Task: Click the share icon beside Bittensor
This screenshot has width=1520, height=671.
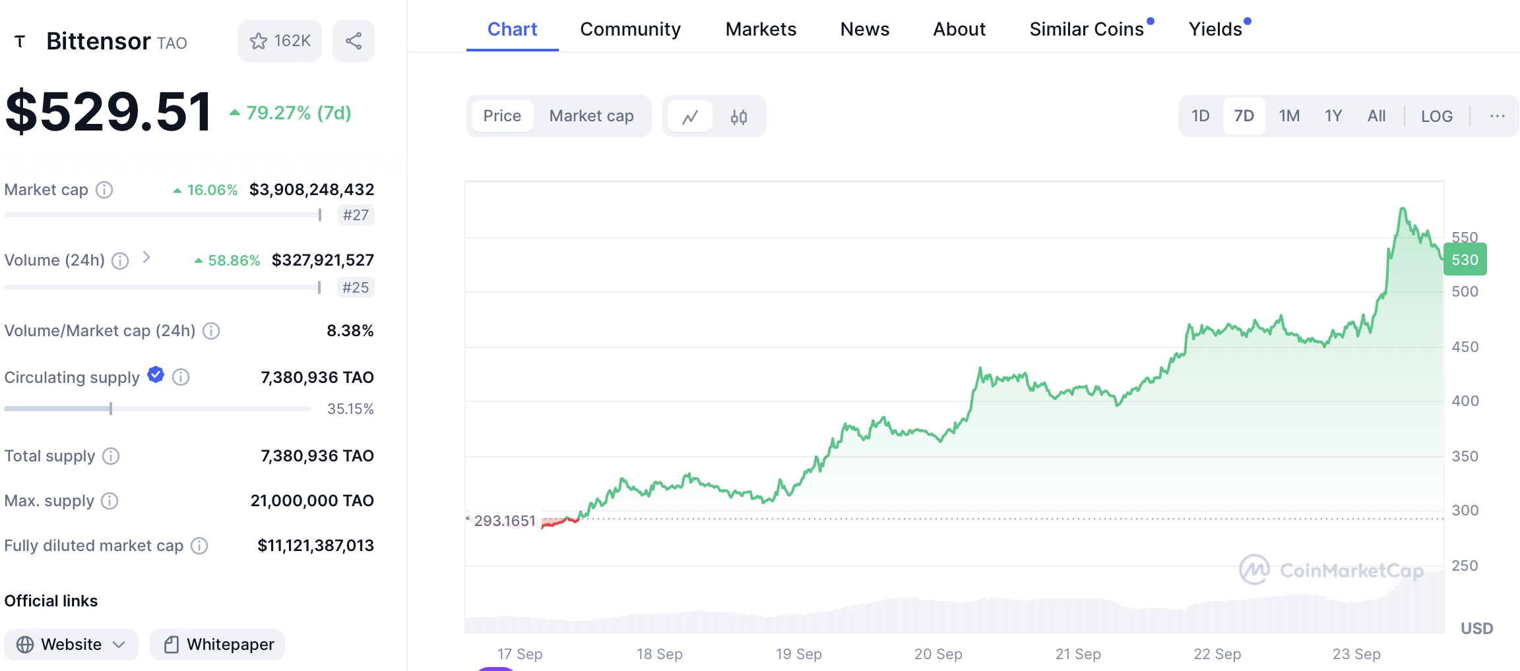Action: point(354,41)
